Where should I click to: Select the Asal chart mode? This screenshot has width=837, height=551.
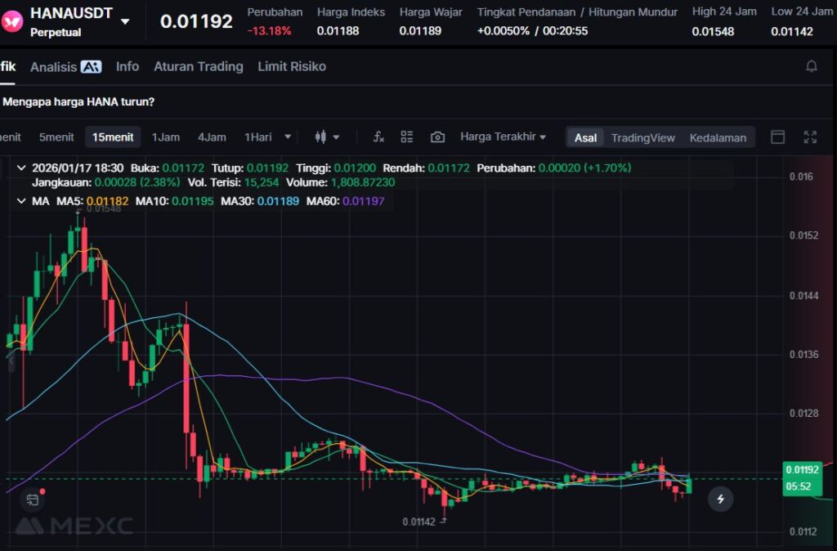pyautogui.click(x=585, y=137)
